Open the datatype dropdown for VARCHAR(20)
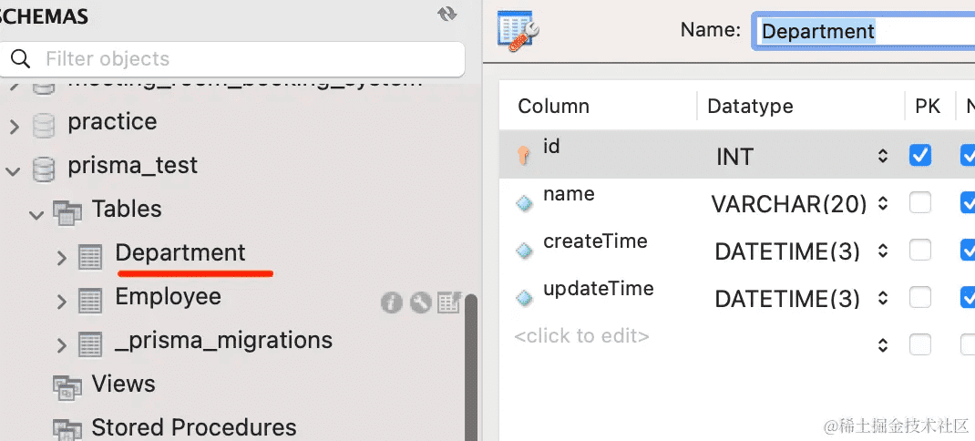 click(x=882, y=204)
